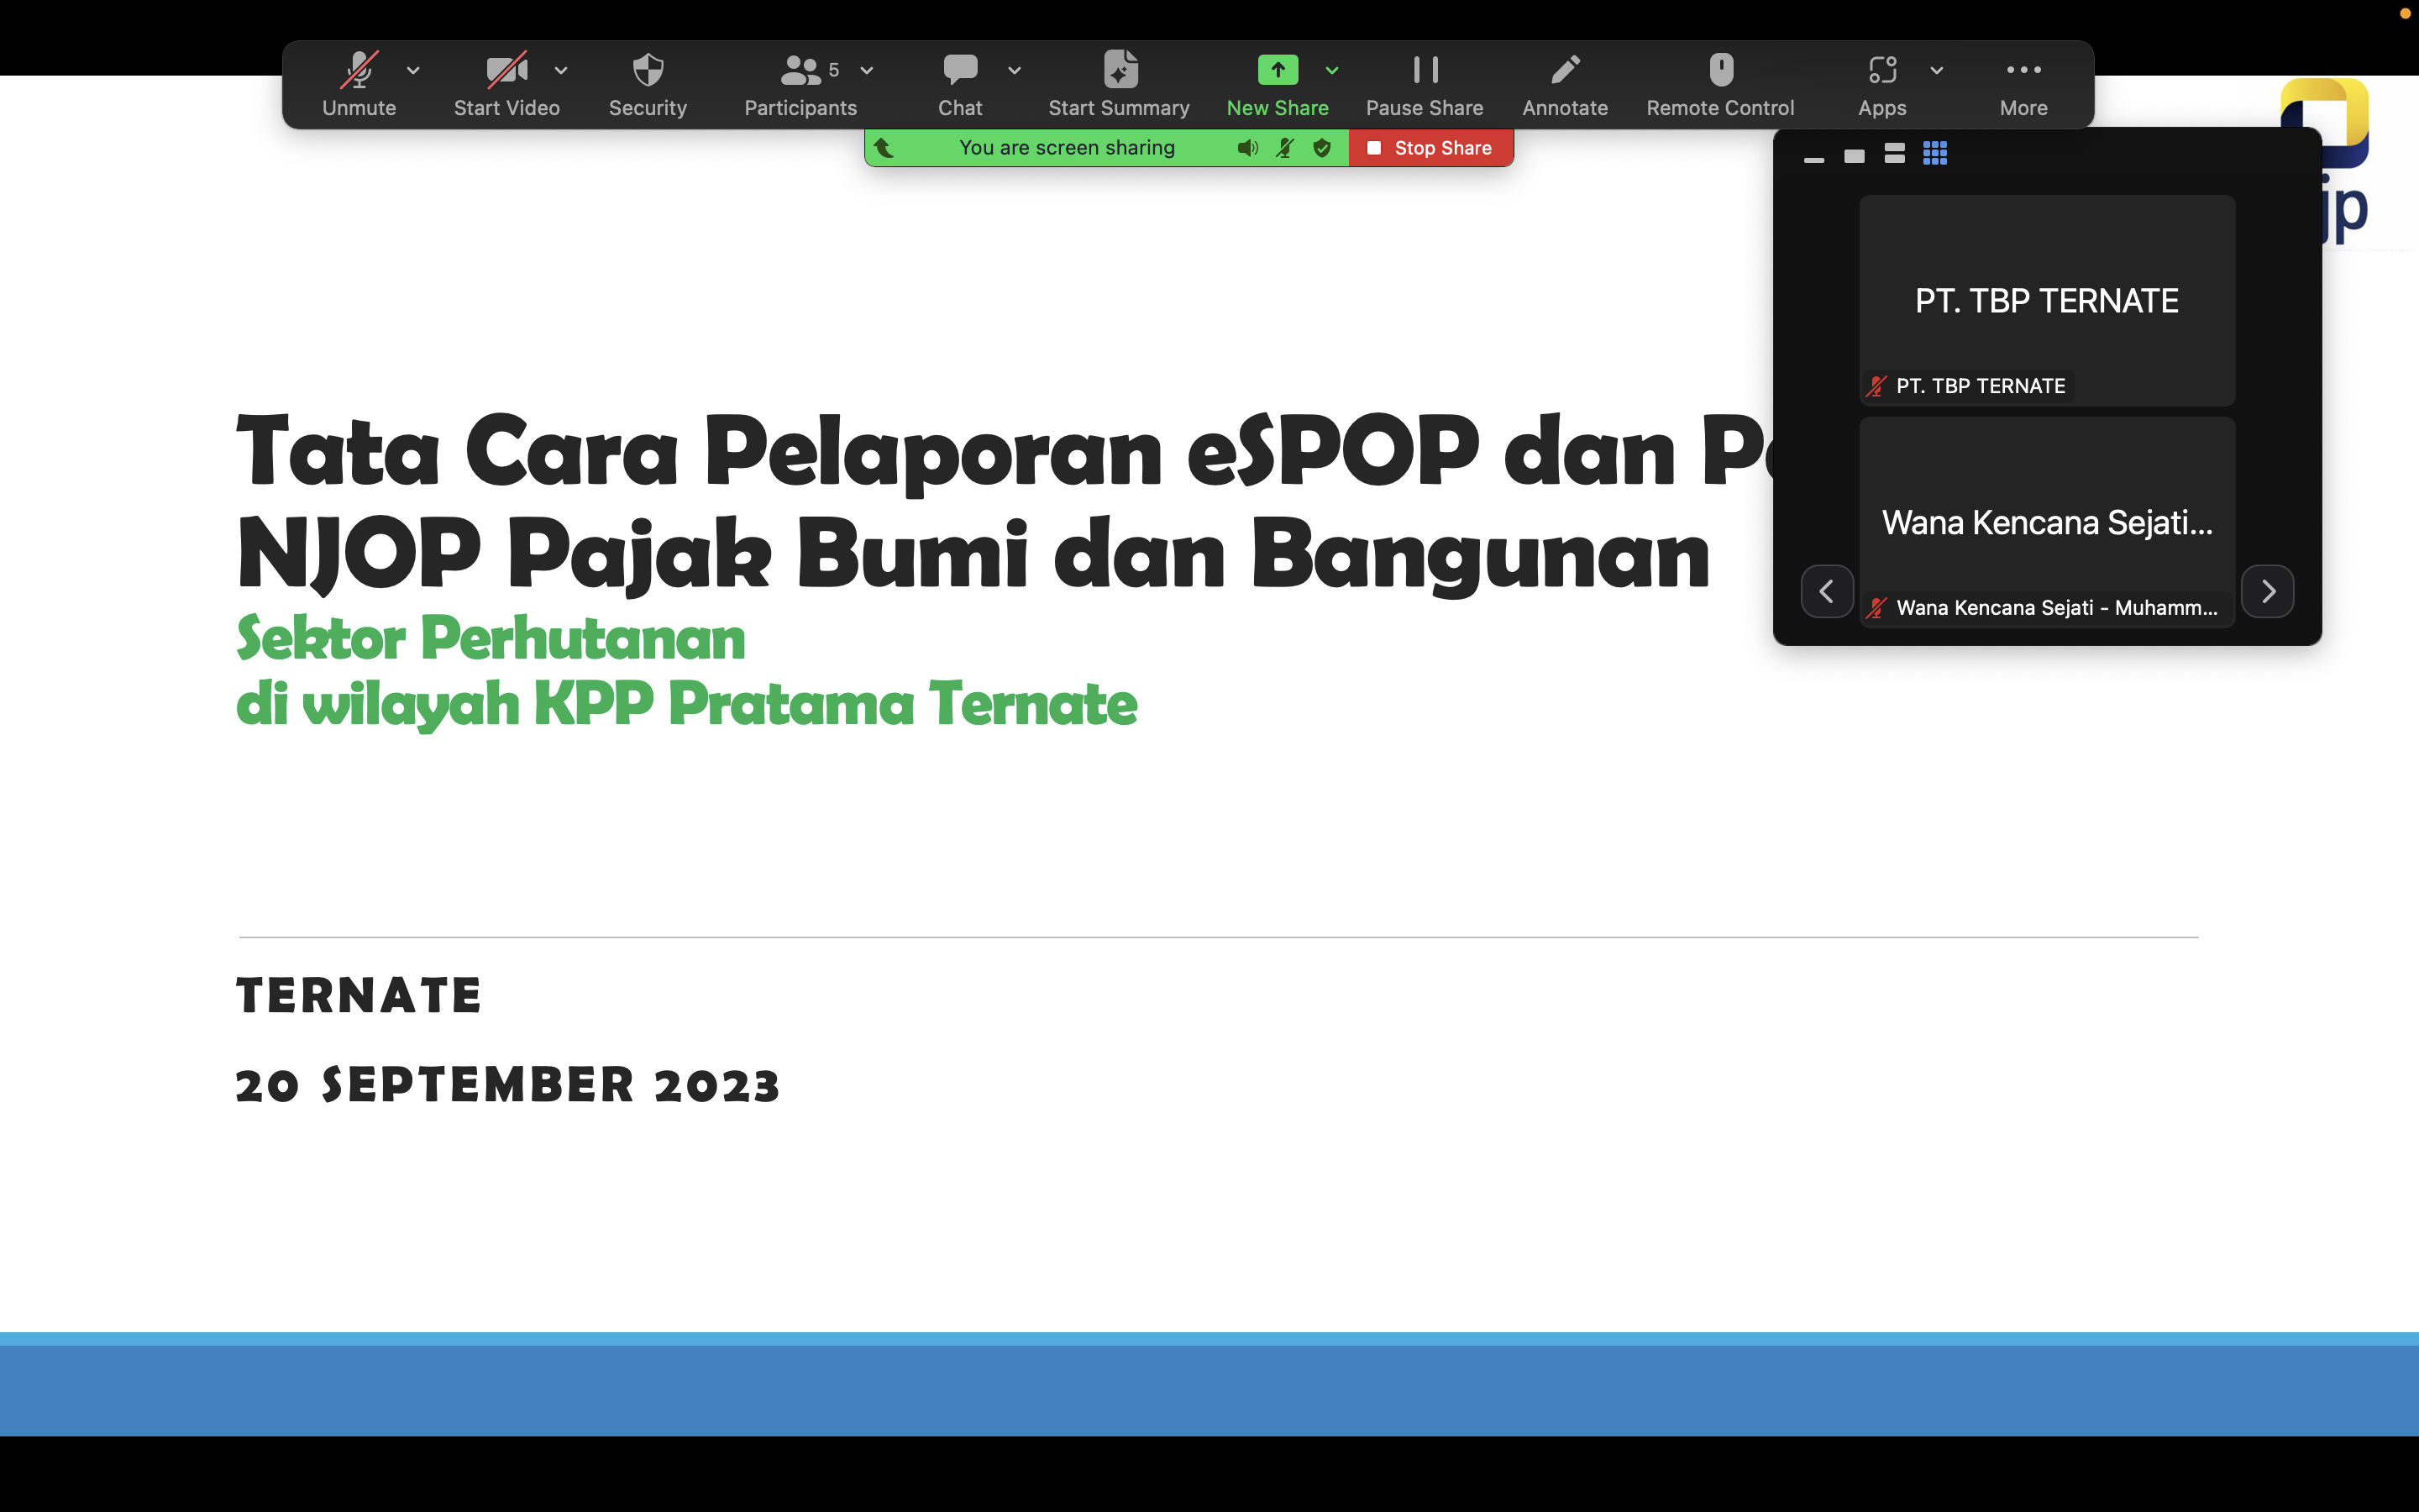The width and height of the screenshot is (2419, 1512).
Task: Expand video options arrow beside Start Video
Action: 561,70
